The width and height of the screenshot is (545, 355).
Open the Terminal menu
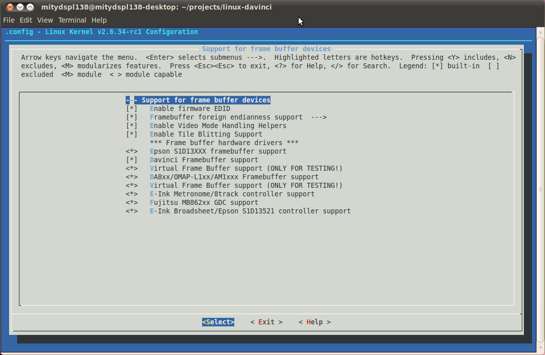pyautogui.click(x=72, y=20)
